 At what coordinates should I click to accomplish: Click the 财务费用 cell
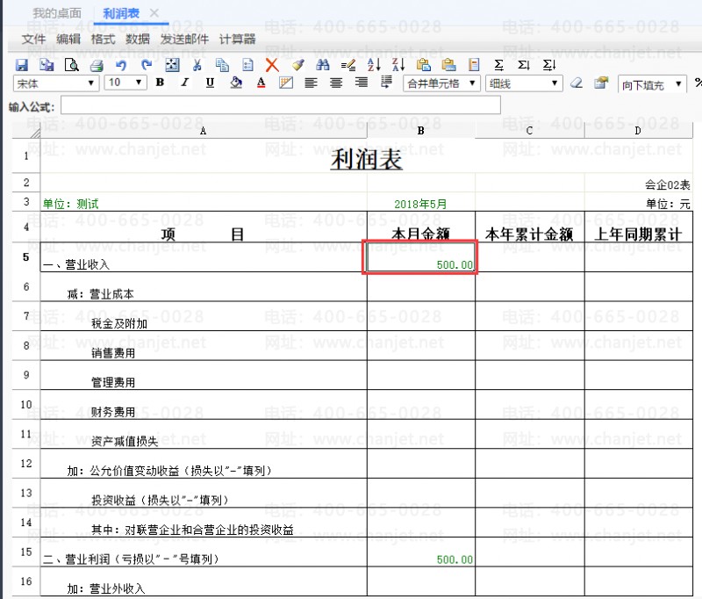point(204,405)
